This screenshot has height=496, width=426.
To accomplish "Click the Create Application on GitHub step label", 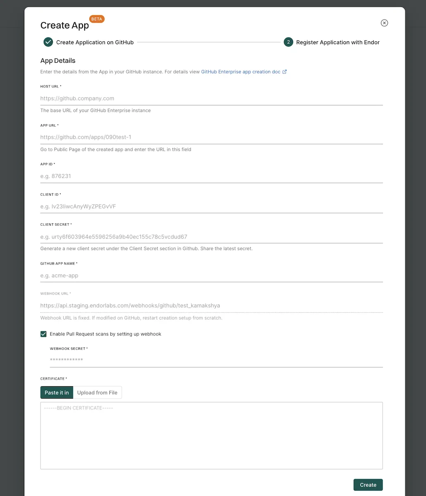I will click(95, 42).
